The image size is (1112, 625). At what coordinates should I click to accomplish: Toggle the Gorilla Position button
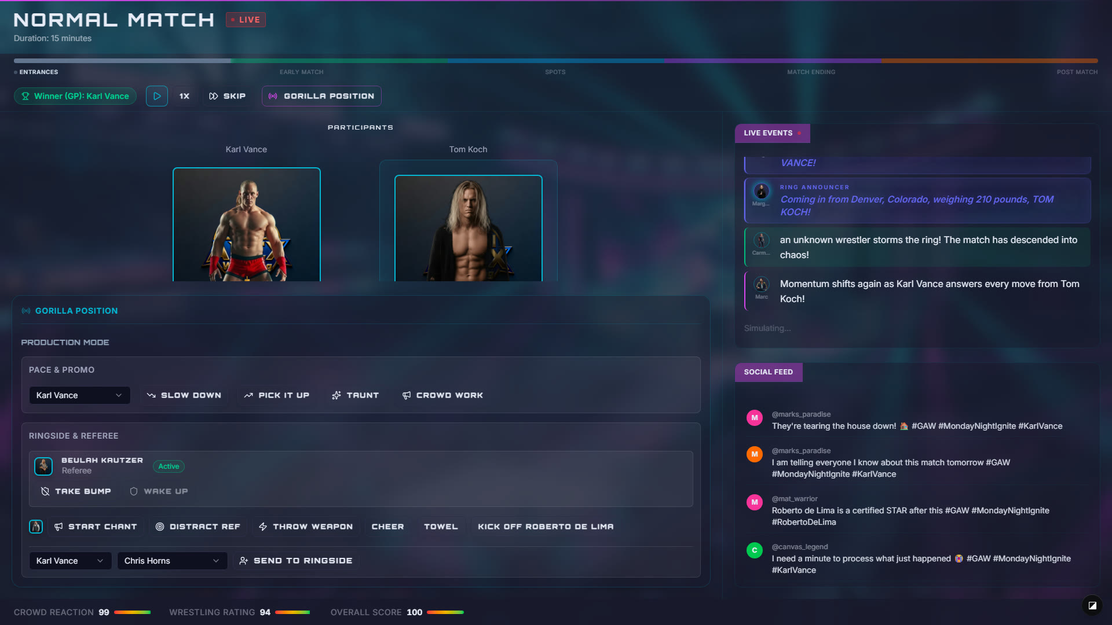click(x=321, y=96)
